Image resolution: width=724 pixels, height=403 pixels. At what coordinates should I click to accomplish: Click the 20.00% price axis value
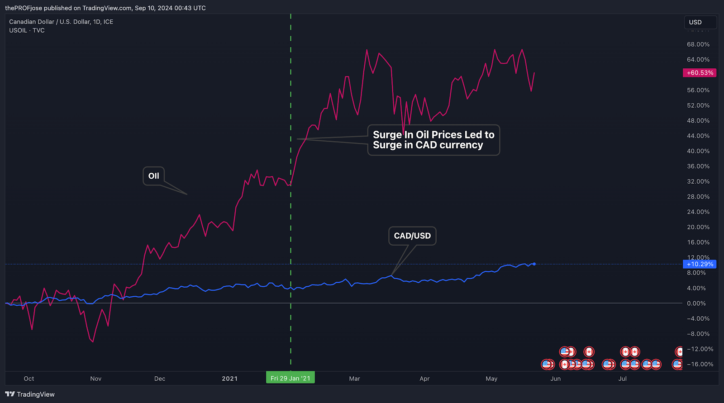(698, 227)
